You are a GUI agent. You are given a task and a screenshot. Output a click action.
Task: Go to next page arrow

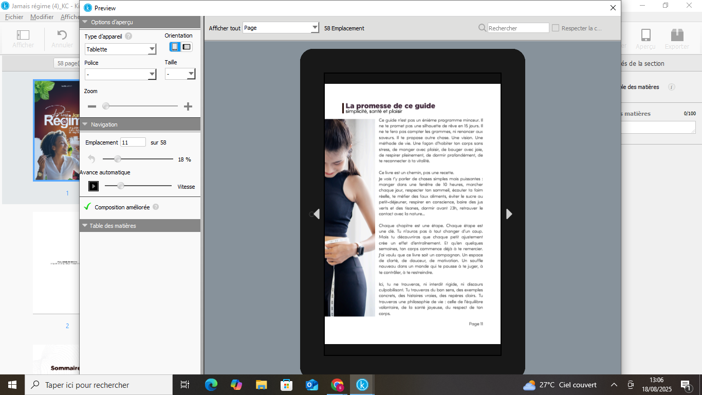pyautogui.click(x=509, y=214)
